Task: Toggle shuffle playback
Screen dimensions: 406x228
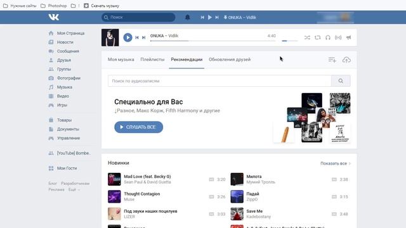Action: (x=307, y=37)
